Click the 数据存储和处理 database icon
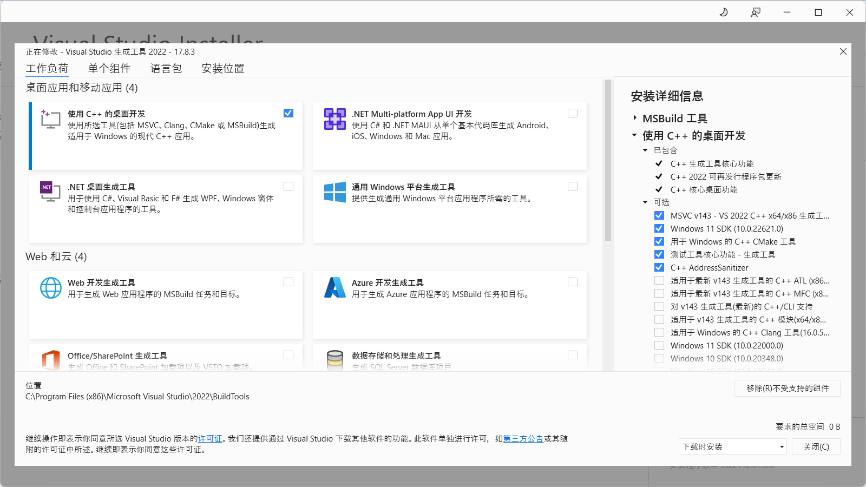The width and height of the screenshot is (866, 487). [335, 360]
